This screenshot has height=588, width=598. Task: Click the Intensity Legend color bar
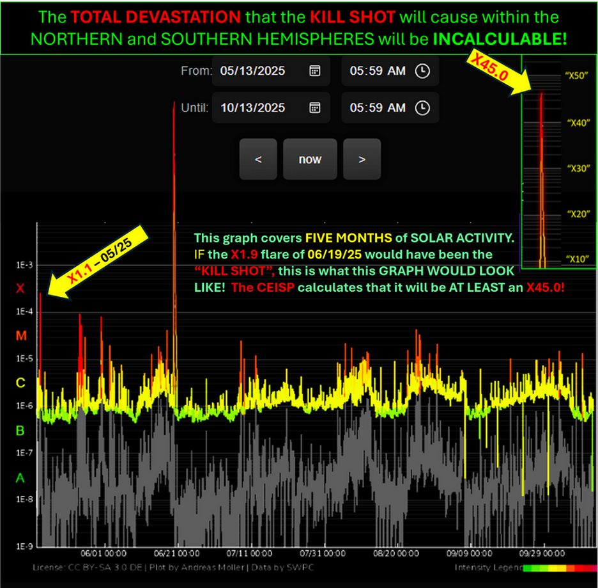558,568
